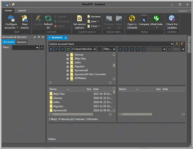
Task: Apply the accounts filter arrow button
Action: (42, 48)
